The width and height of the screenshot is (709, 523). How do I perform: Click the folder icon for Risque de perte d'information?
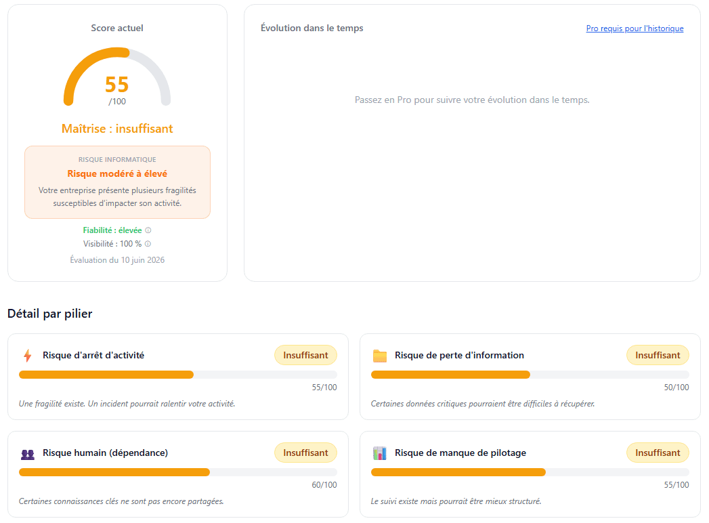(380, 356)
